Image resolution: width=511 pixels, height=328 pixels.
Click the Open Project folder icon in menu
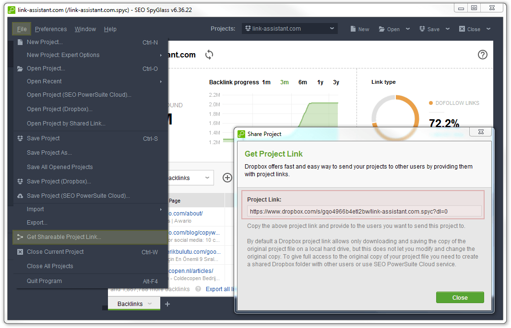point(20,68)
